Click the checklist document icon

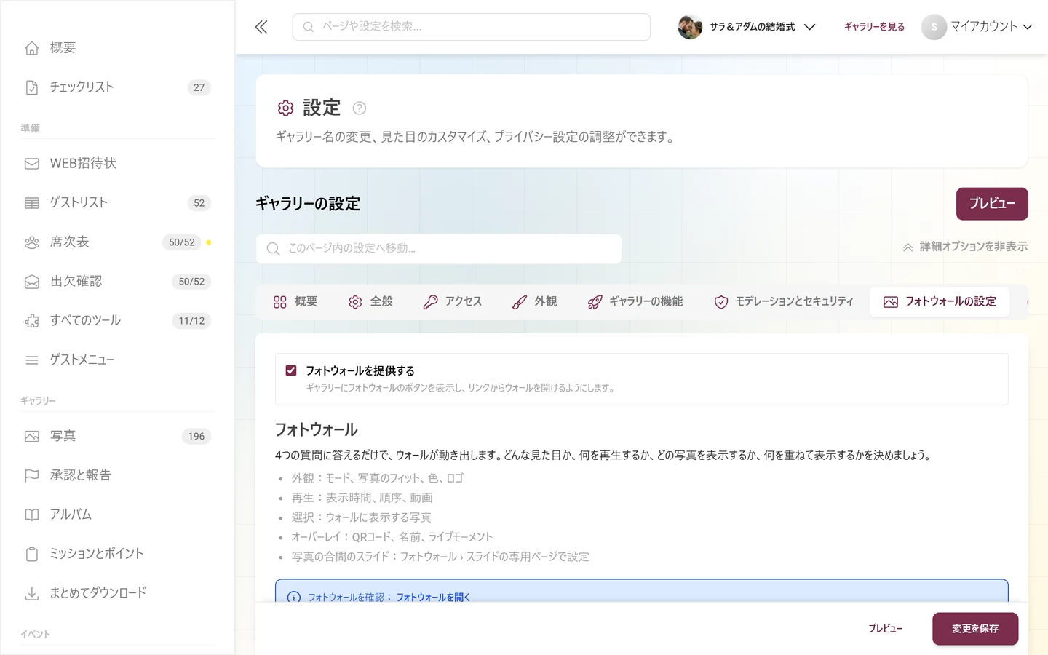tap(32, 87)
